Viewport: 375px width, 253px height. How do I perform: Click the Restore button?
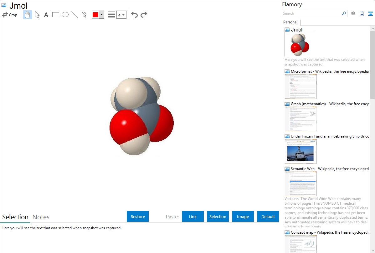138,217
